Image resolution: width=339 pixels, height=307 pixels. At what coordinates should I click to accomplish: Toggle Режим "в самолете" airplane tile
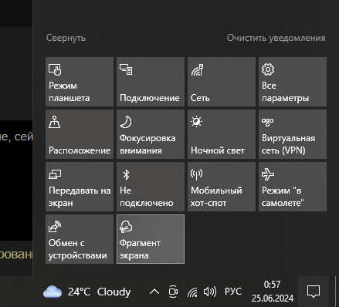[x=293, y=187]
